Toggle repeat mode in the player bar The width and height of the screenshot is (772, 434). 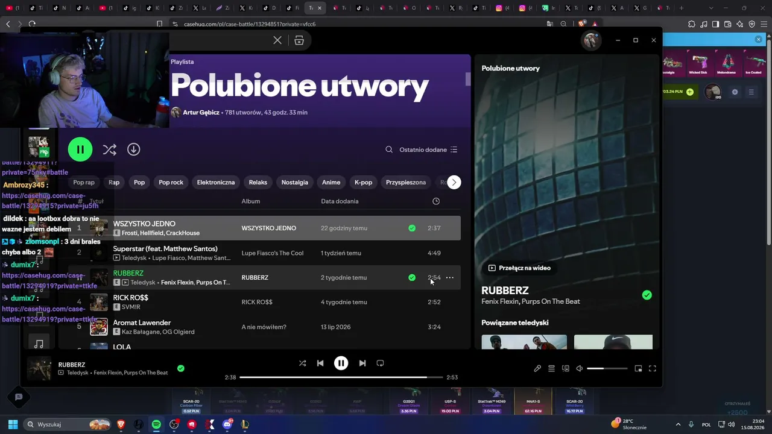pyautogui.click(x=380, y=363)
